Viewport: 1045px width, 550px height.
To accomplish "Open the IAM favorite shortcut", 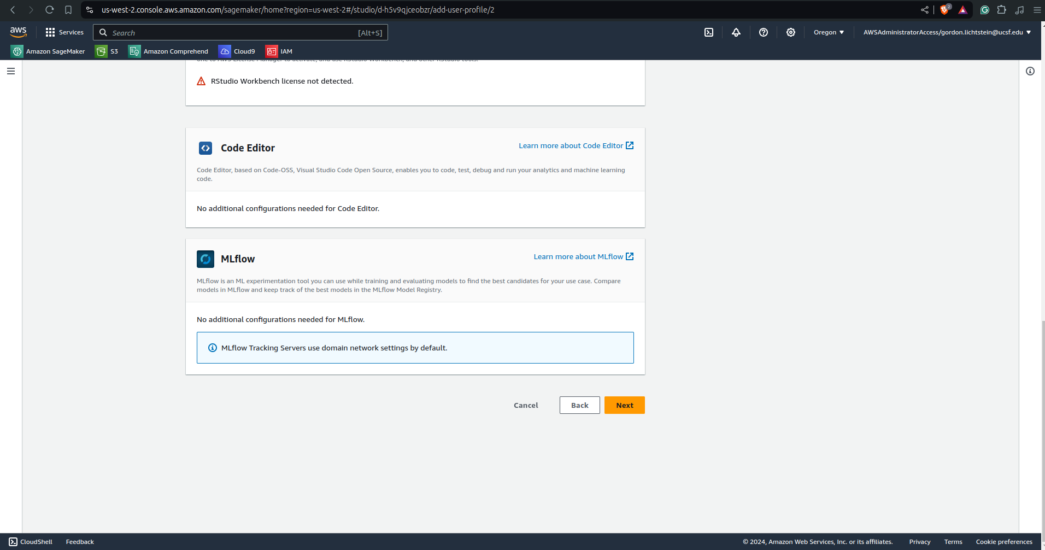I will pos(279,51).
